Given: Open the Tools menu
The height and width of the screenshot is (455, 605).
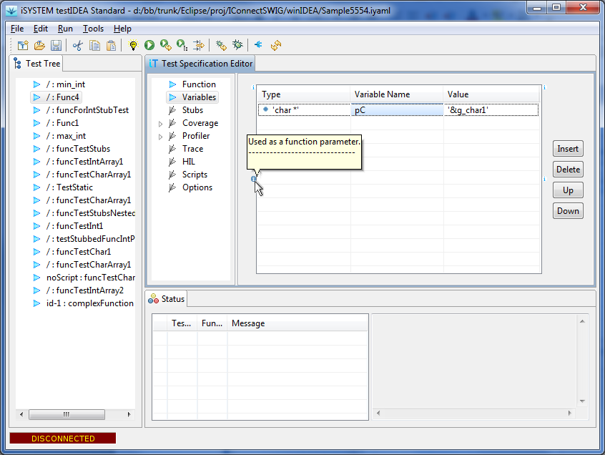Looking at the screenshot, I should point(93,29).
